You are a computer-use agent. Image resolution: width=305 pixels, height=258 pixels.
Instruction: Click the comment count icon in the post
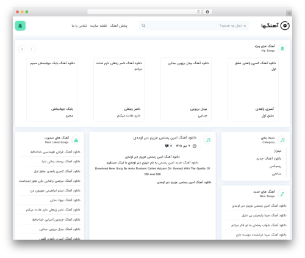coord(167,146)
